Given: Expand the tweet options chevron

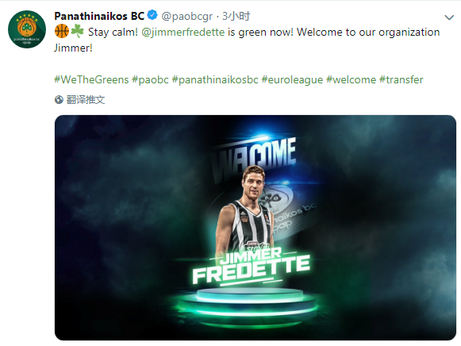Looking at the screenshot, I should tap(449, 17).
